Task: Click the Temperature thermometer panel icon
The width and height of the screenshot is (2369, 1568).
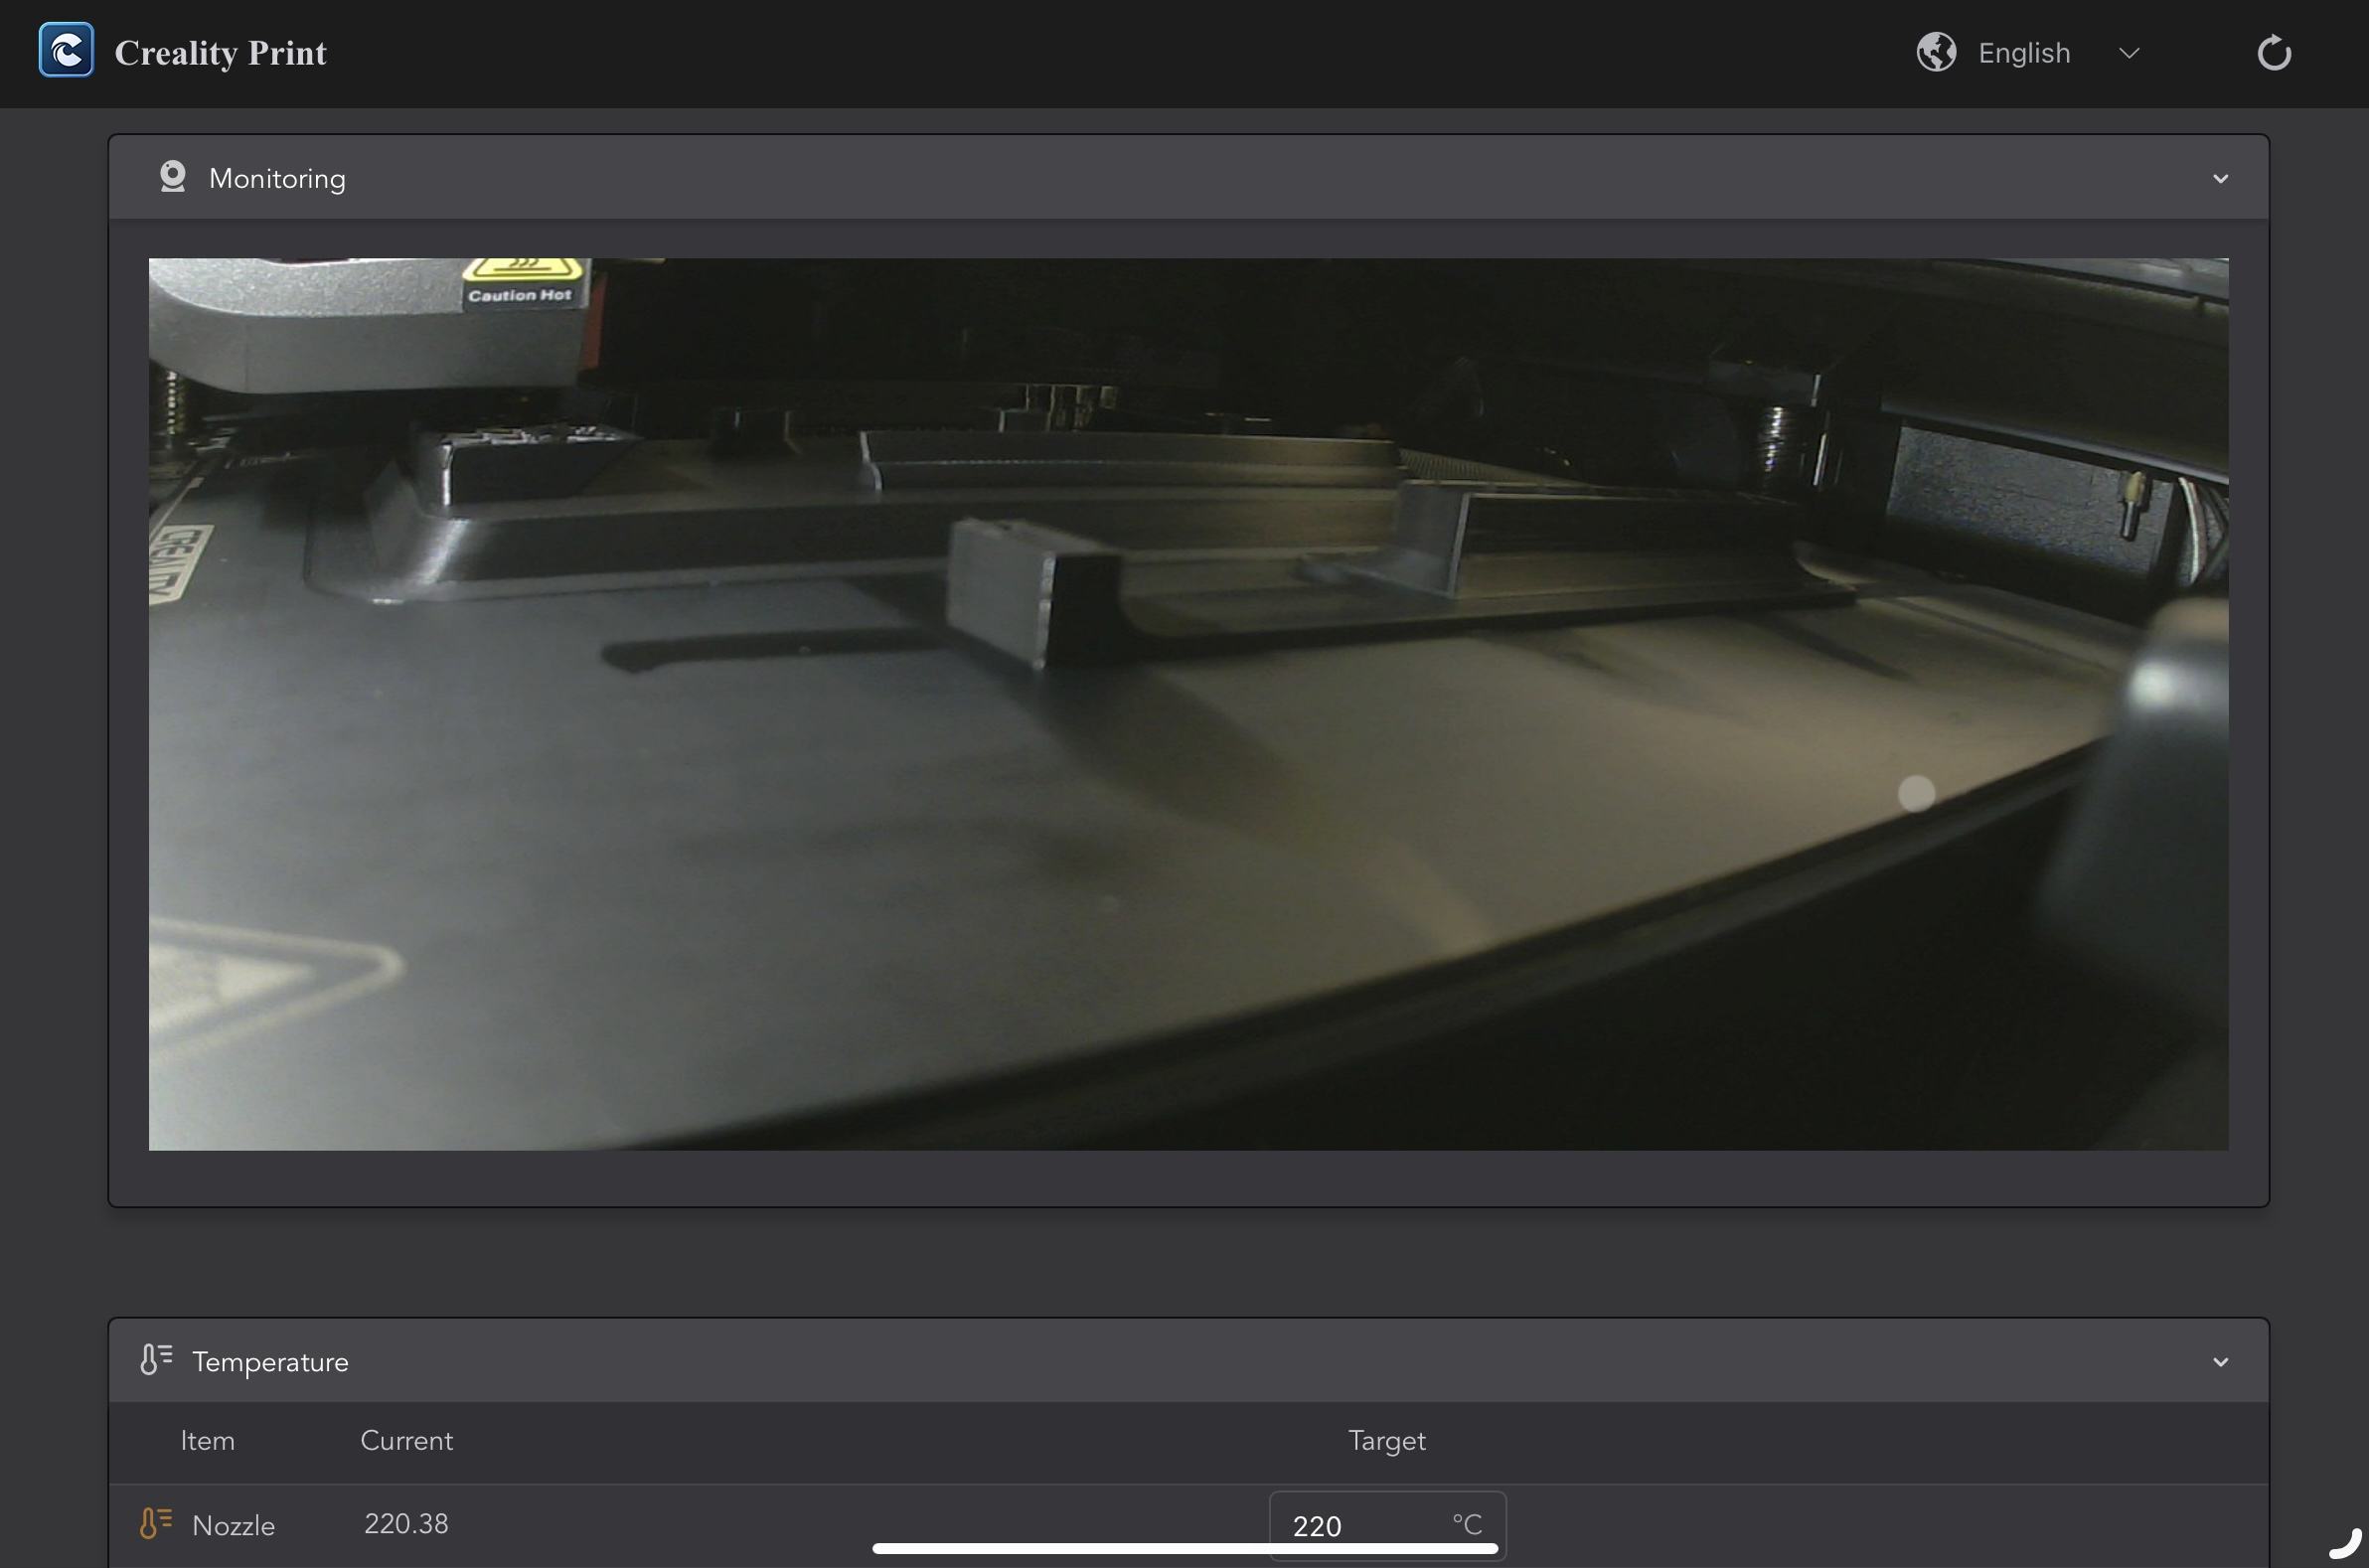Action: [156, 1360]
